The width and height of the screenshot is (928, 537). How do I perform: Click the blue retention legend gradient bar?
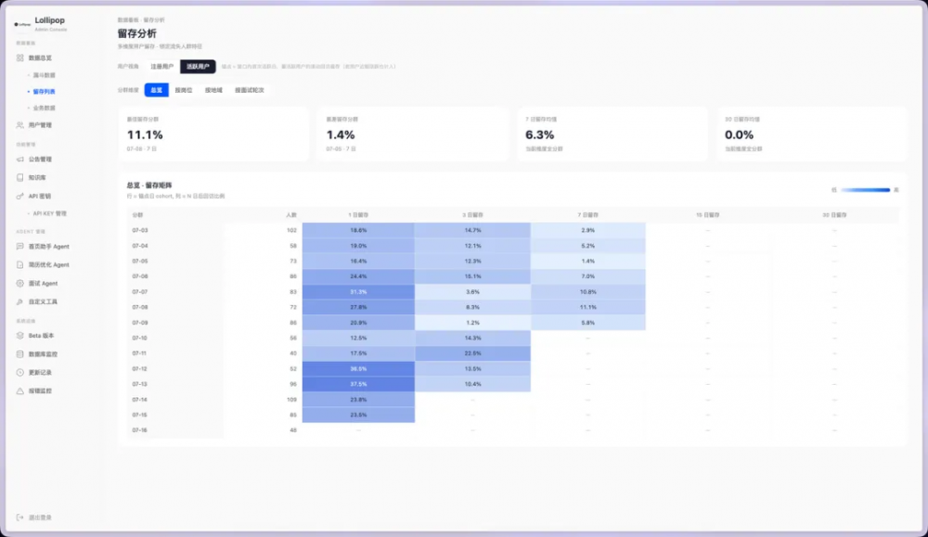point(865,190)
